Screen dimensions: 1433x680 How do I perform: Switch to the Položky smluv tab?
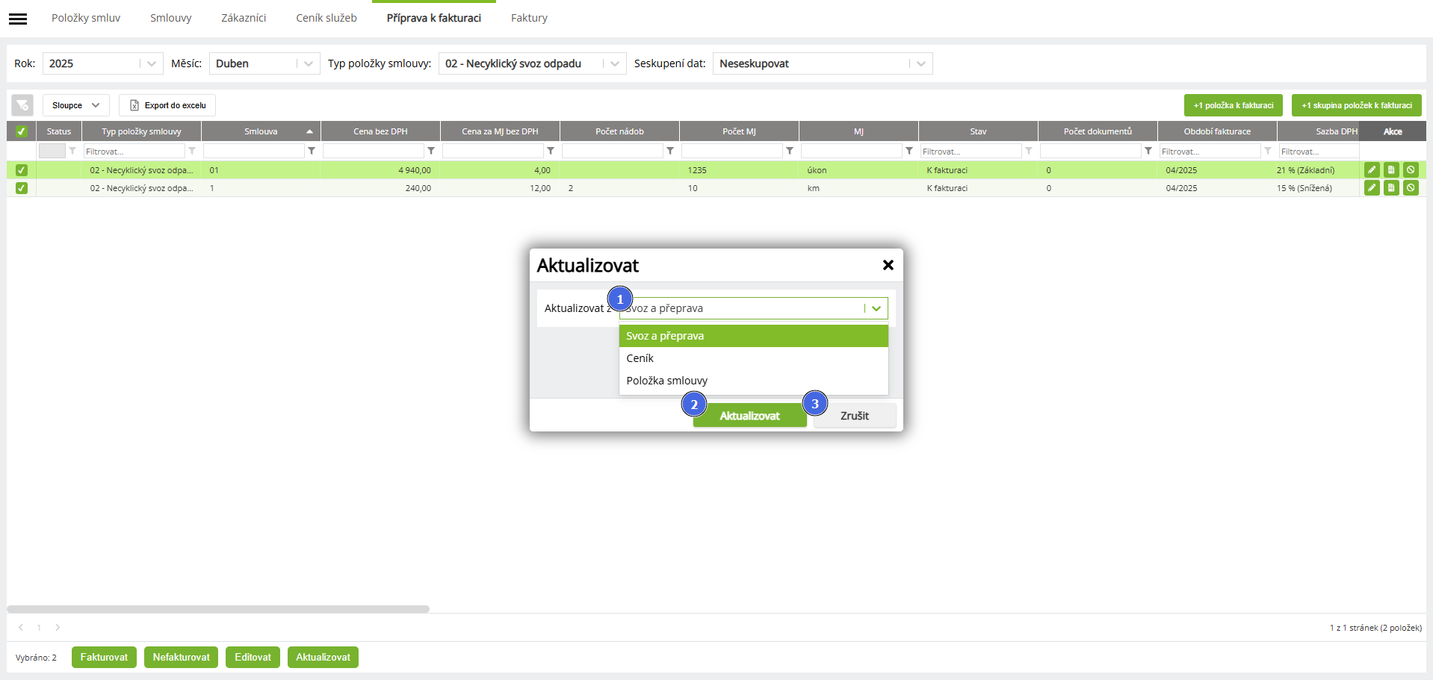(86, 18)
